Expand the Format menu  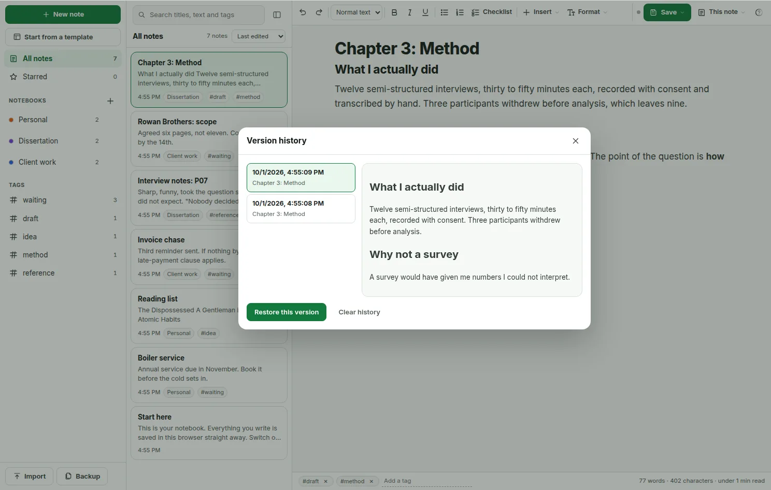click(x=587, y=12)
